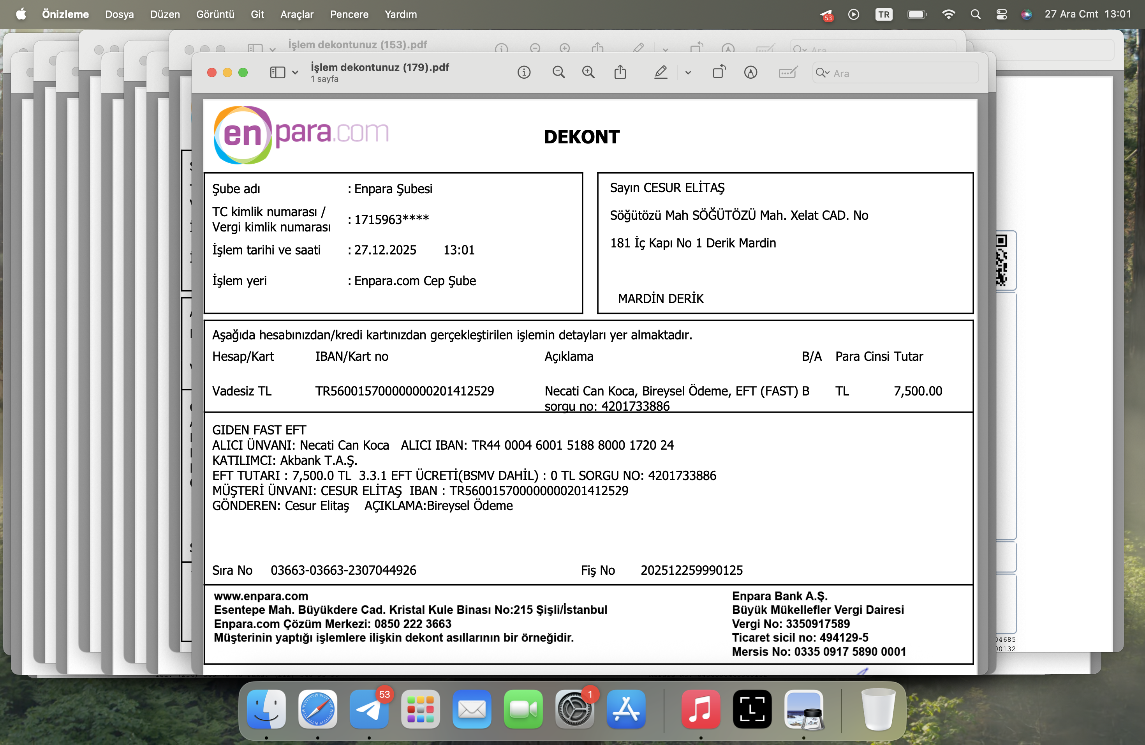The height and width of the screenshot is (745, 1145).
Task: Open Telegram with 53 unread badge in Dock
Action: (369, 709)
